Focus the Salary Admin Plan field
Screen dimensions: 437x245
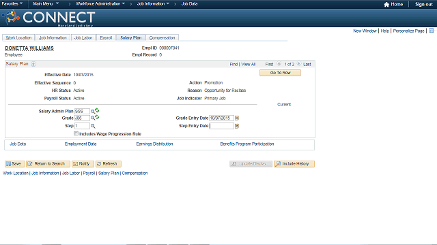[82, 112]
